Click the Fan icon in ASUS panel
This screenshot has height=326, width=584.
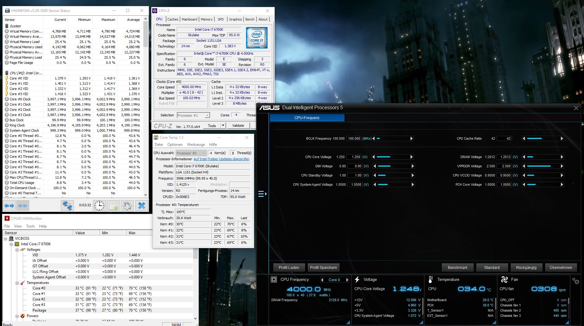[x=504, y=280]
